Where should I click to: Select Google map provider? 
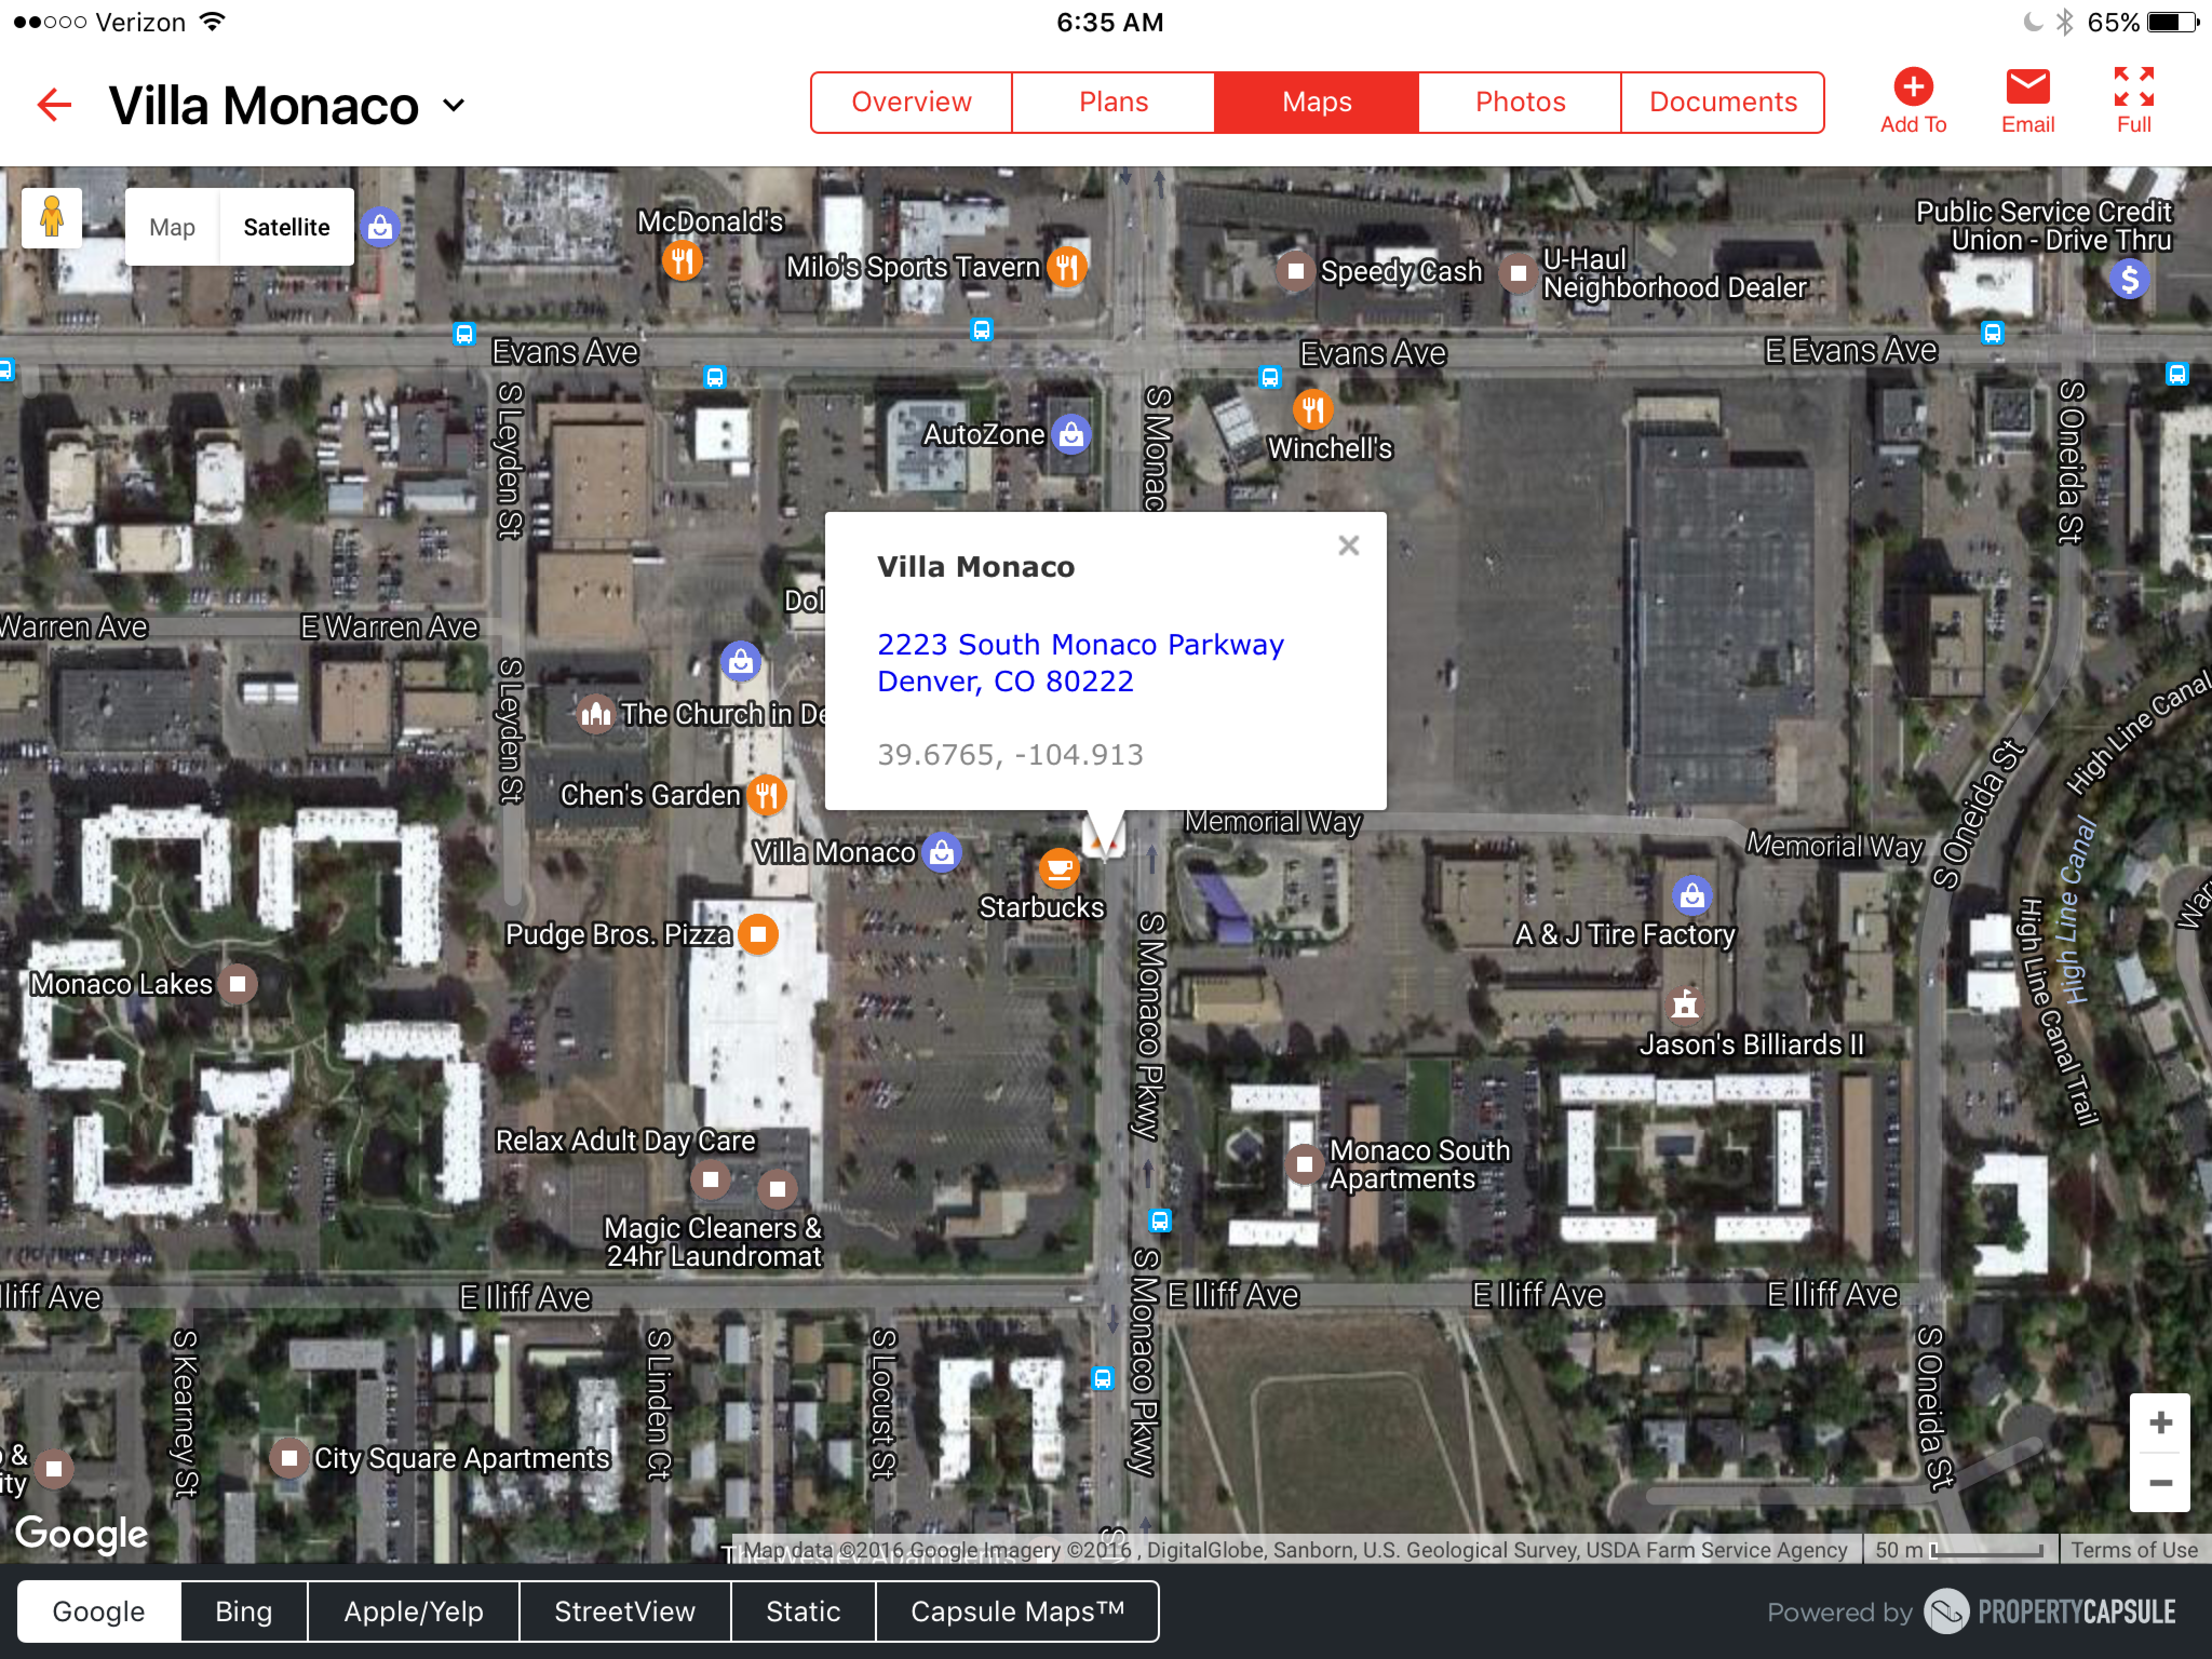tap(99, 1611)
